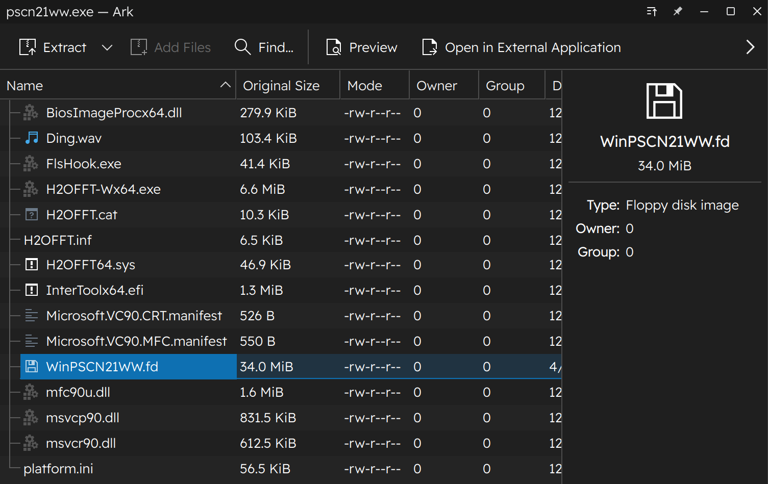Sort by the Owner column header
This screenshot has width=768, height=484.
coord(444,86)
